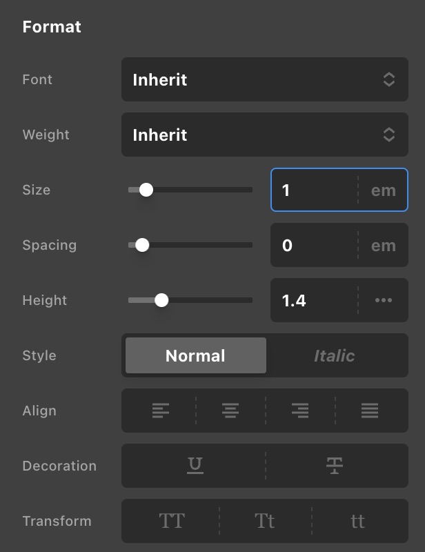This screenshot has width=425, height=552.
Task: Click the Spacing slider handle
Action: coord(142,245)
